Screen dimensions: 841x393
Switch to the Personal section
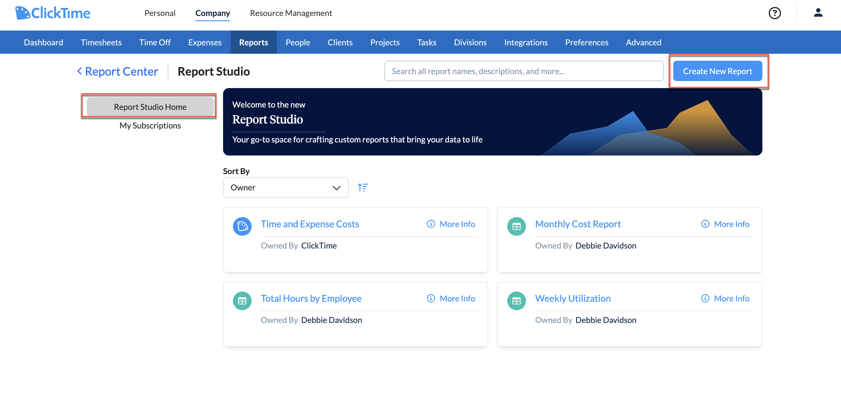click(160, 13)
